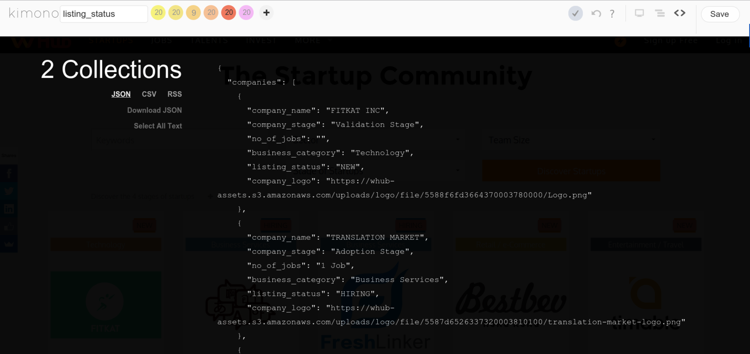Open dimmed TALENTS nav item
Viewport: 750px width, 354px height.
click(x=209, y=41)
